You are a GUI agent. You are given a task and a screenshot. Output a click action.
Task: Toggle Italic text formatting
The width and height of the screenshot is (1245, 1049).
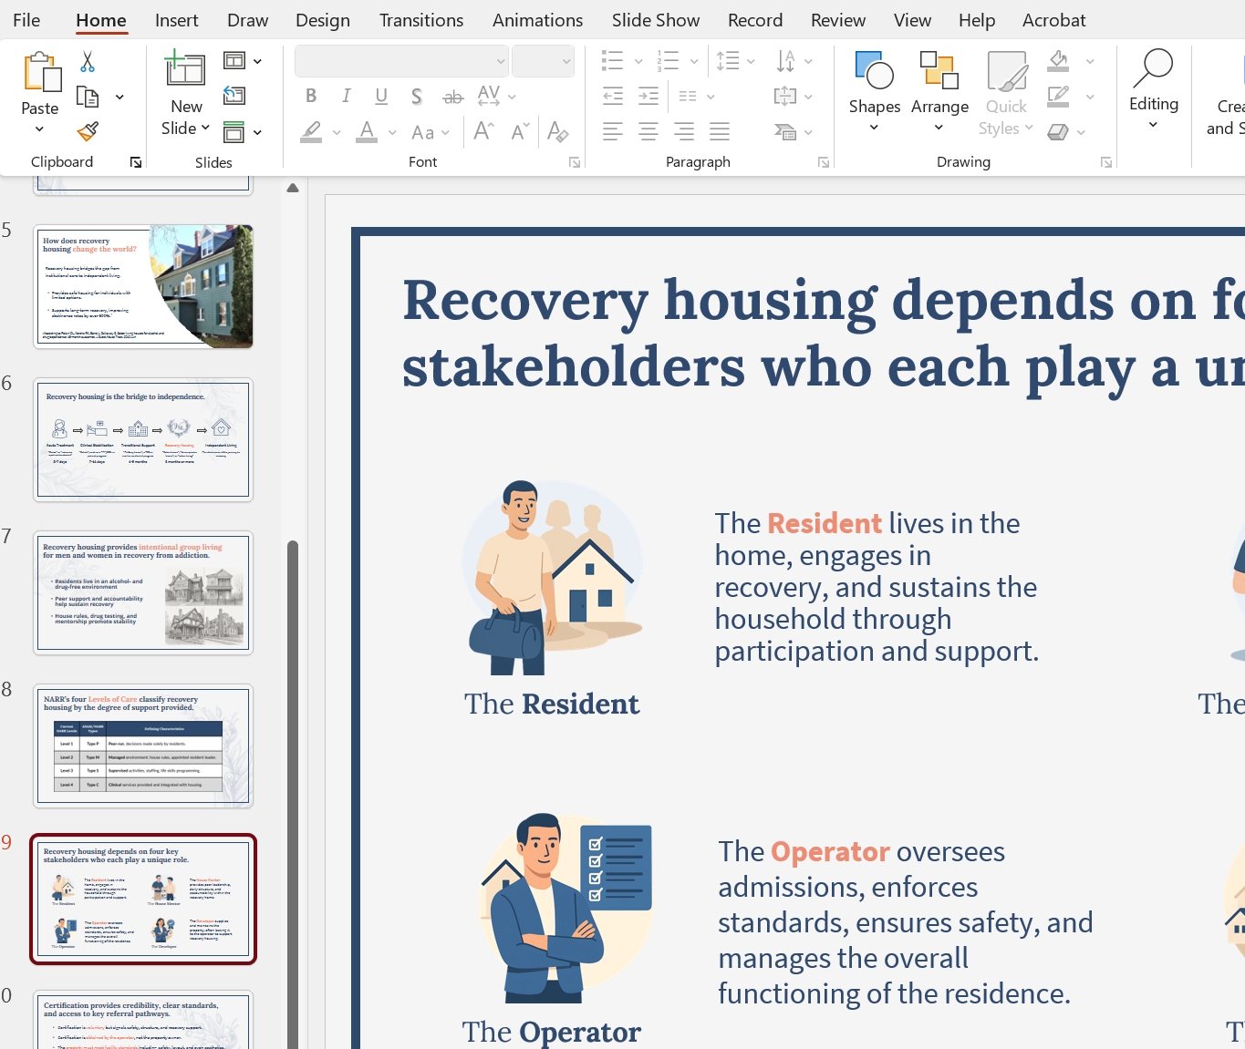pyautogui.click(x=346, y=96)
